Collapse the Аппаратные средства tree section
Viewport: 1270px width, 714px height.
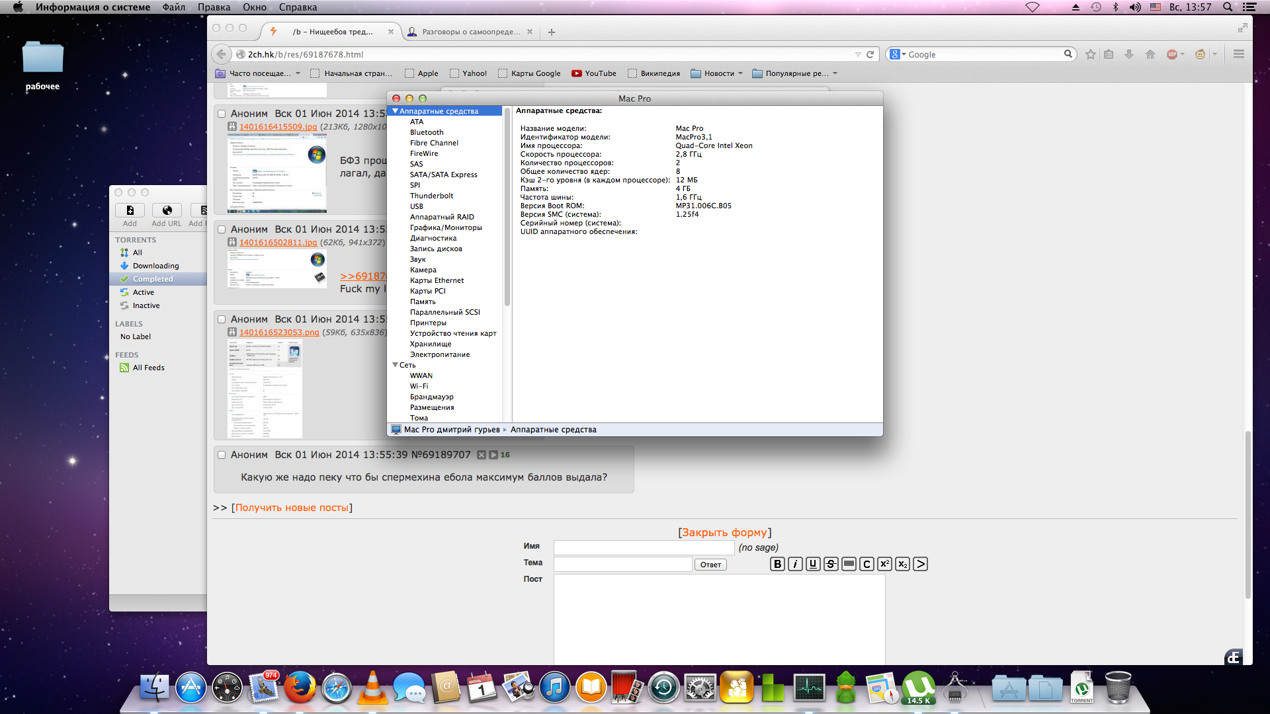tap(395, 111)
